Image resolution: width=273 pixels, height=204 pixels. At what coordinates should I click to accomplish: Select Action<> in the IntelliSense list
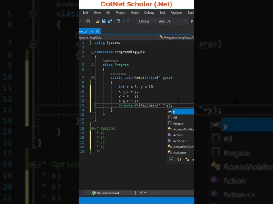(x=181, y=141)
